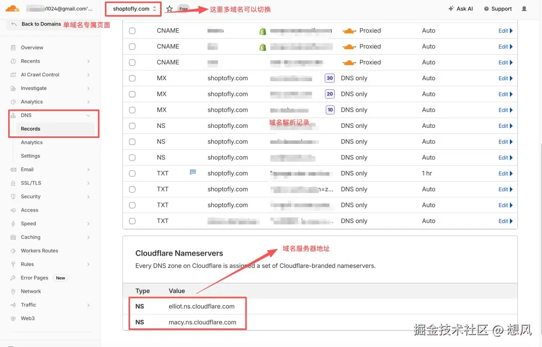The image size is (542, 347).
Task: Expand the Investigate section
Action: point(88,88)
